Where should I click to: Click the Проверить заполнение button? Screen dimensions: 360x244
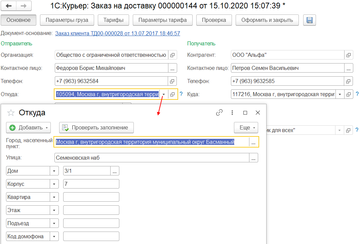[x=96, y=128]
